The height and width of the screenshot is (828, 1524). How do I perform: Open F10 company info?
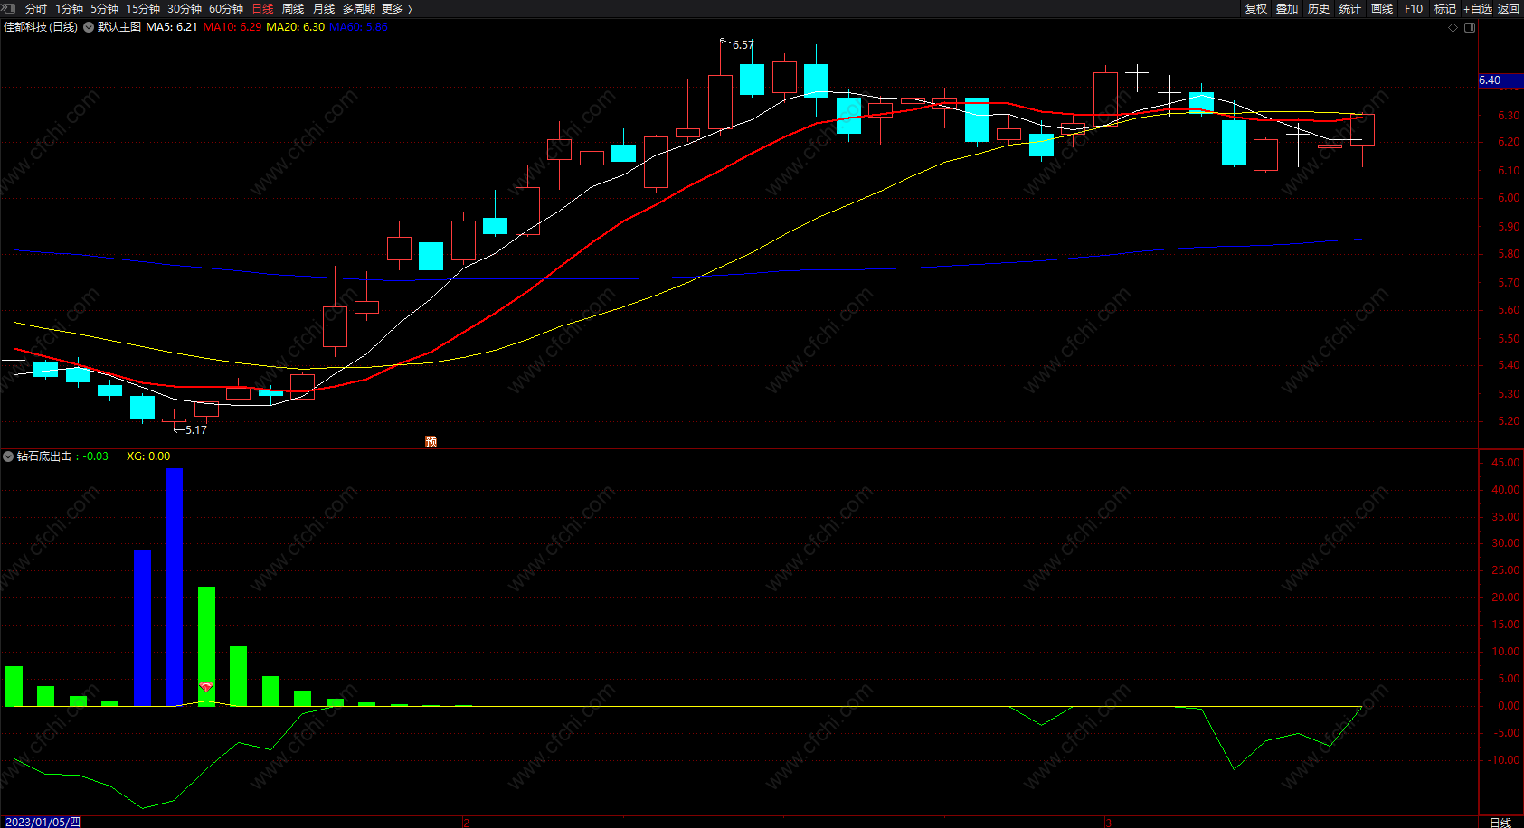[x=1414, y=8]
